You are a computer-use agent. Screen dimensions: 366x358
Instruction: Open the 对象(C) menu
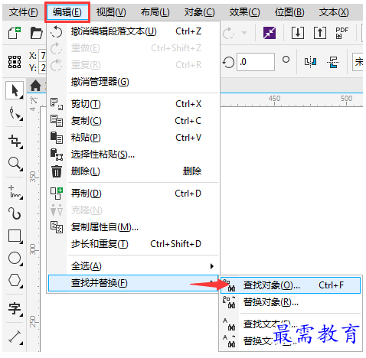point(200,12)
